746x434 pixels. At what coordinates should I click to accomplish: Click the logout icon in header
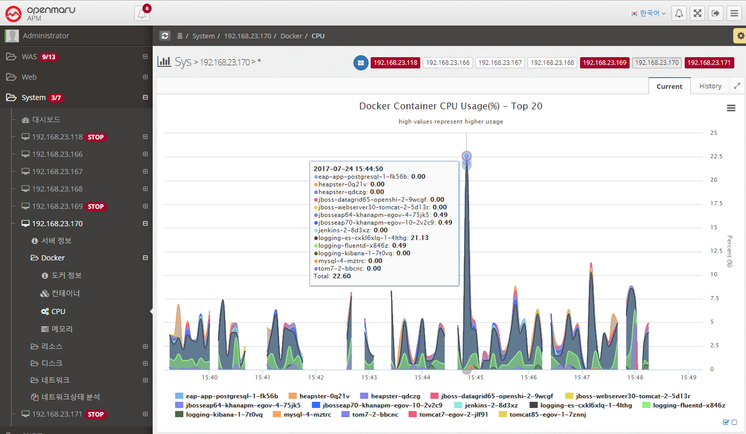[x=715, y=13]
